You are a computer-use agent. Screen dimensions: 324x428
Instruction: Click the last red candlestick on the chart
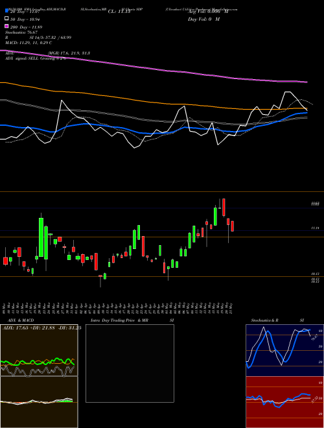point(233,226)
